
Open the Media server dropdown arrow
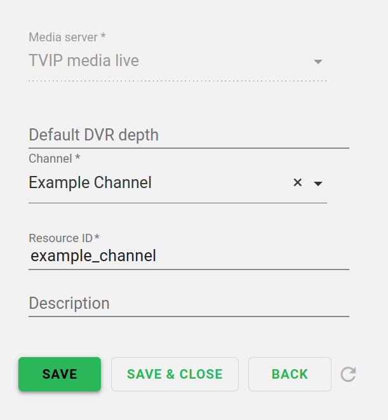click(x=319, y=62)
